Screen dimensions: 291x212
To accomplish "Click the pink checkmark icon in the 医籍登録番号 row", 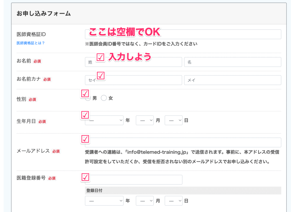I will 85,177.
